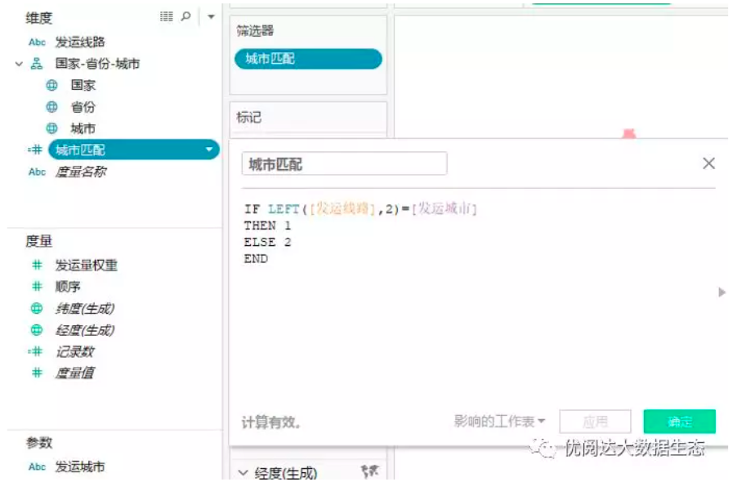
Task: Click the 城市匹配 filter pill
Action: [307, 59]
